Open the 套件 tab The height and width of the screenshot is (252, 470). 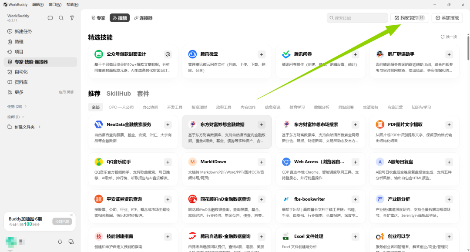coord(143,94)
